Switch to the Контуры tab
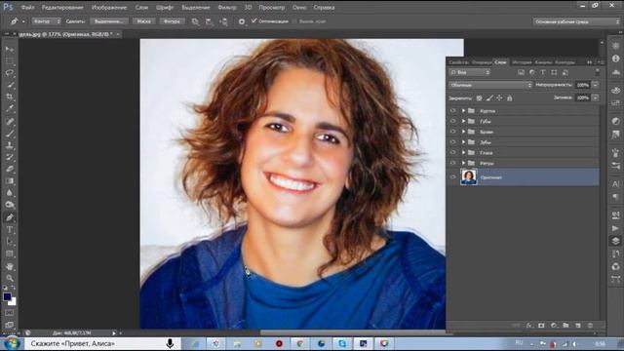The height and width of the screenshot is (351, 624). pos(565,62)
